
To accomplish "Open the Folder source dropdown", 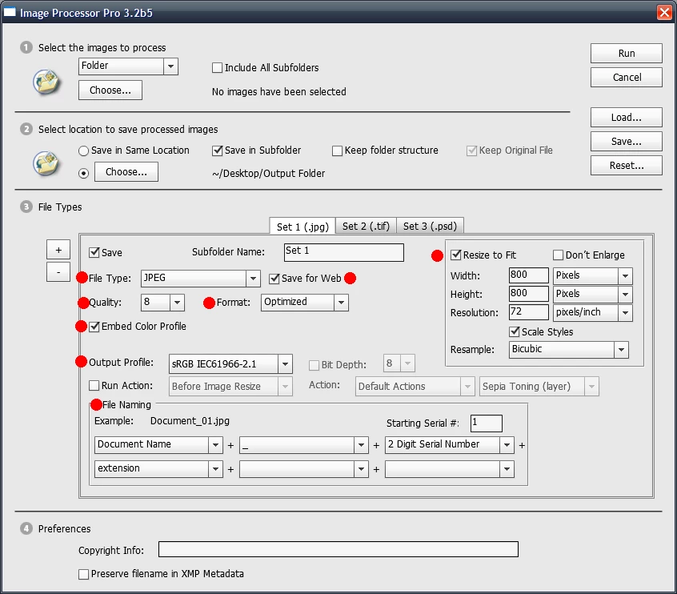I will [128, 66].
